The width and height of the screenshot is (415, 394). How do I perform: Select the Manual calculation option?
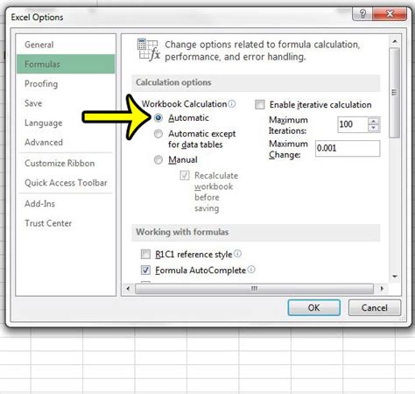(158, 160)
